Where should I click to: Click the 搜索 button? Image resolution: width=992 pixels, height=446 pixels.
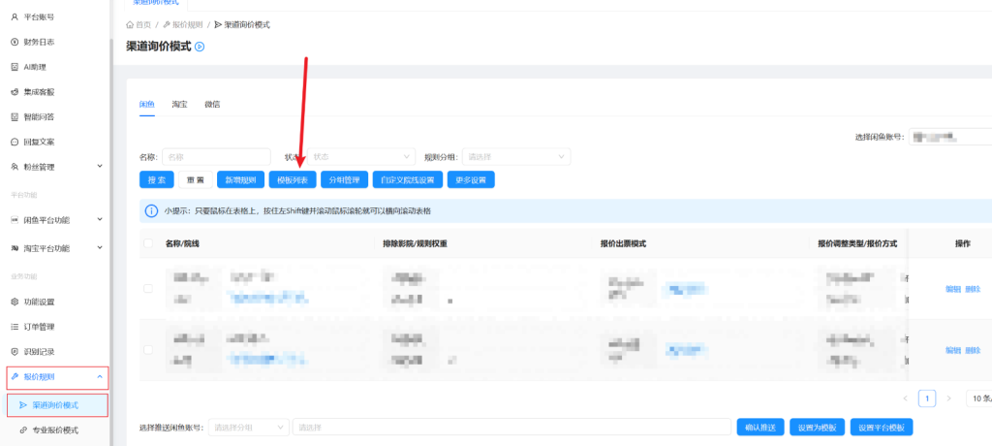(x=156, y=180)
